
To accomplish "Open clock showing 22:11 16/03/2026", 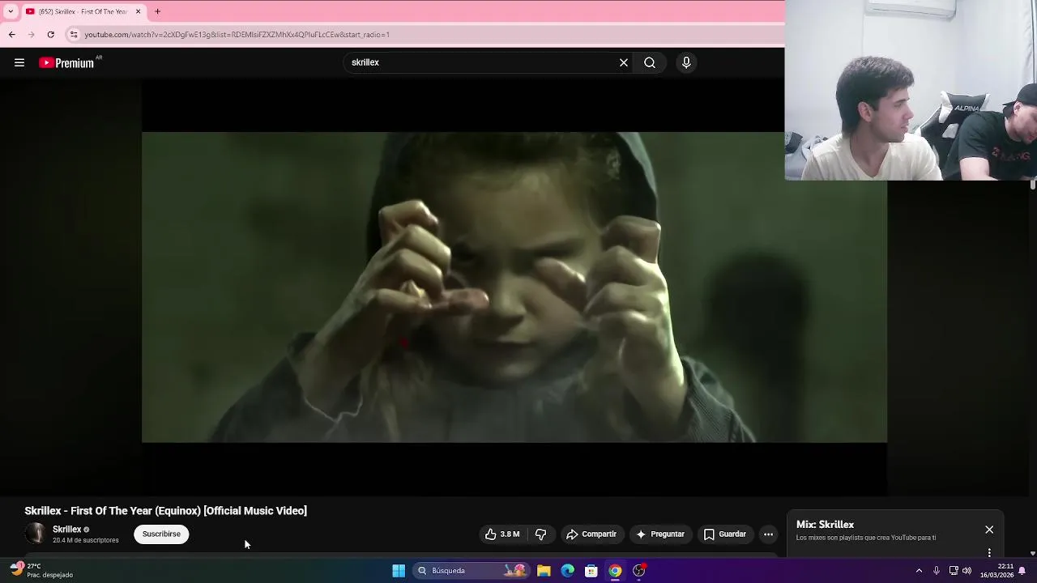I will [x=996, y=571].
